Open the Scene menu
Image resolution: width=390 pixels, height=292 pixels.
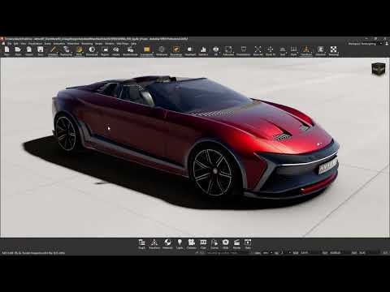48,44
